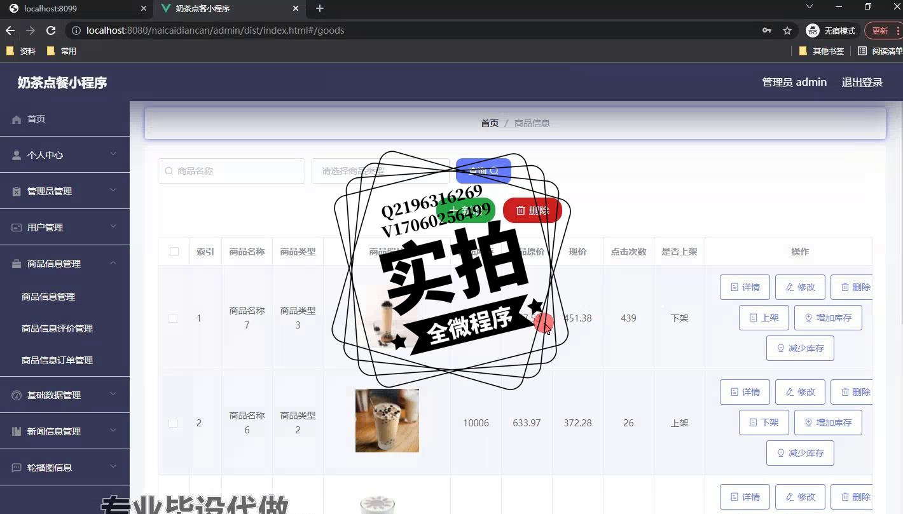Screen dimensions: 903x514
Task: Click the 奶茶点餐小程序 title
Action: coord(62,83)
